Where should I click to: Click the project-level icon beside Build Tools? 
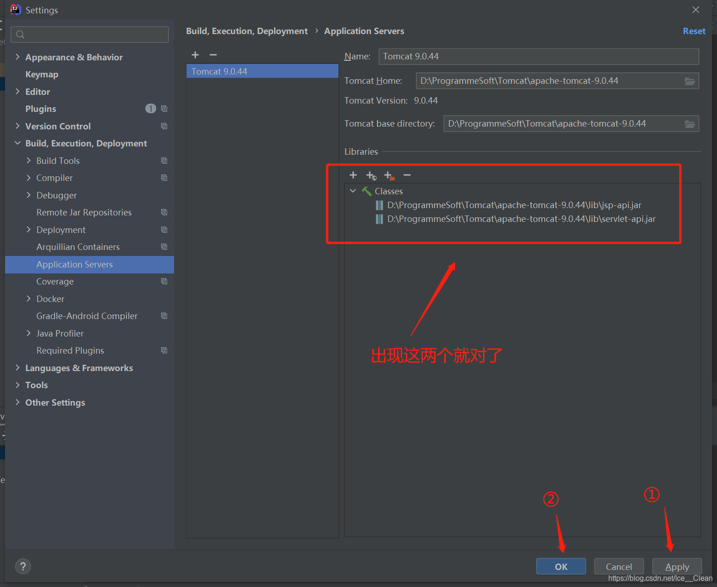[164, 161]
